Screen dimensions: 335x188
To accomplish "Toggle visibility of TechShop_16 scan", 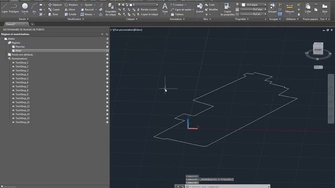I will (x=107, y=122).
